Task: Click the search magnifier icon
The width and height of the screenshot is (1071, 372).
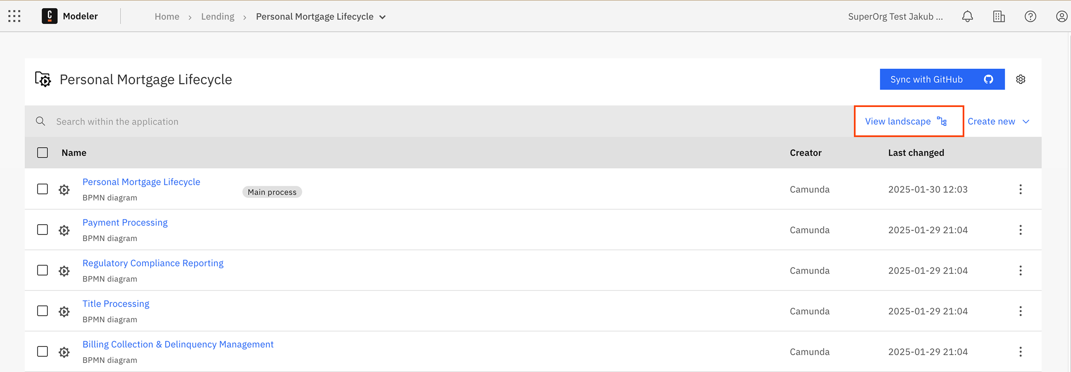Action: 40,121
